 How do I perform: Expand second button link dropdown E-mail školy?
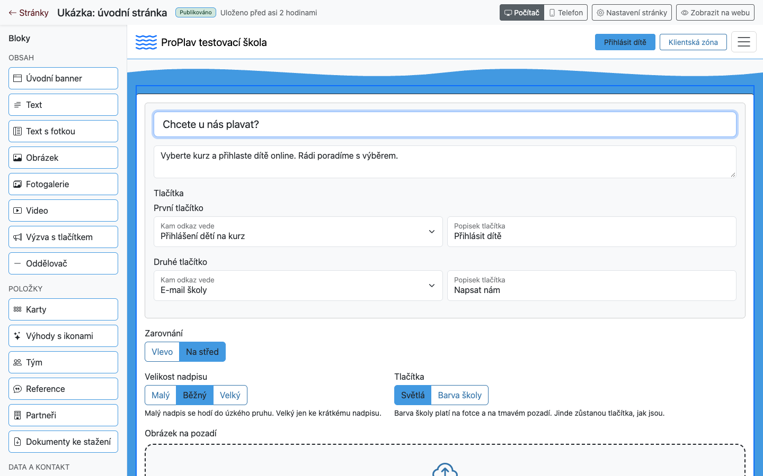pos(298,286)
